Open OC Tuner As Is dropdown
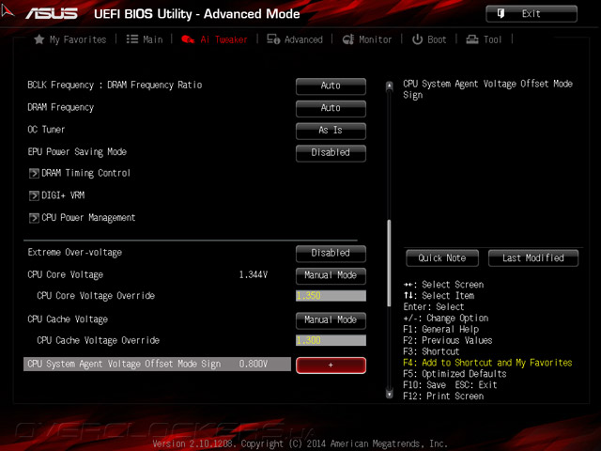Image resolution: width=601 pixels, height=451 pixels. [x=331, y=131]
